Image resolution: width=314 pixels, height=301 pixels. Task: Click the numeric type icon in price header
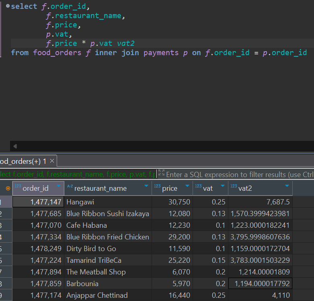(157, 186)
